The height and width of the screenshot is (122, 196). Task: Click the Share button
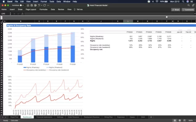pyautogui.click(x=176, y=10)
